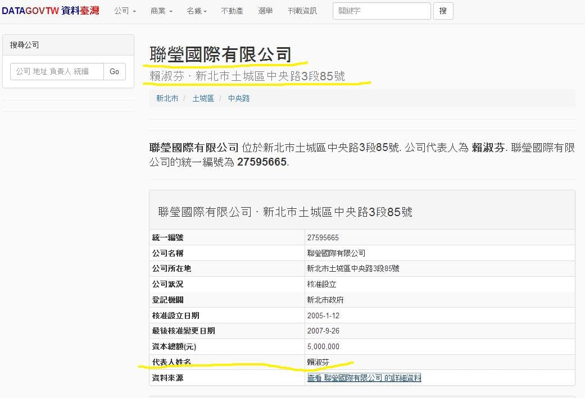Select the 公司名稱 row label
585x398 pixels.
pyautogui.click(x=168, y=253)
